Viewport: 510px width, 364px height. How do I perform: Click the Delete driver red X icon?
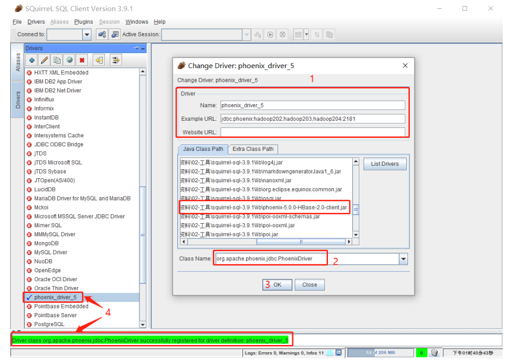pyautogui.click(x=82, y=60)
